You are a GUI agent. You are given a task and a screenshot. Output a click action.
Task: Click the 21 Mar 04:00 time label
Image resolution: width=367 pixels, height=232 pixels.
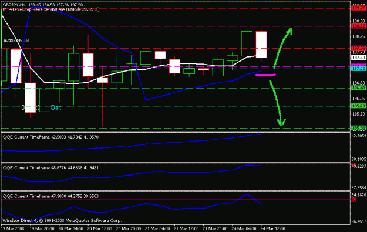click(x=157, y=228)
